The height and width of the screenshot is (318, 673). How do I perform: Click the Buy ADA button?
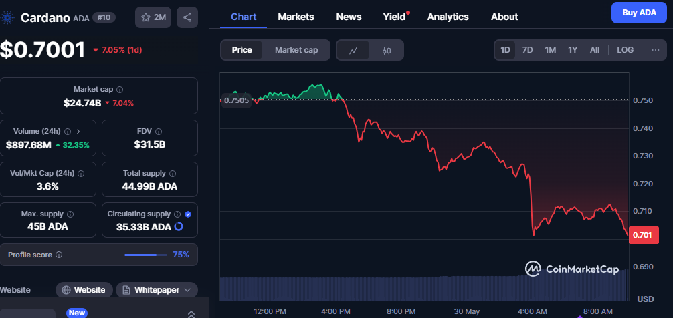[639, 13]
